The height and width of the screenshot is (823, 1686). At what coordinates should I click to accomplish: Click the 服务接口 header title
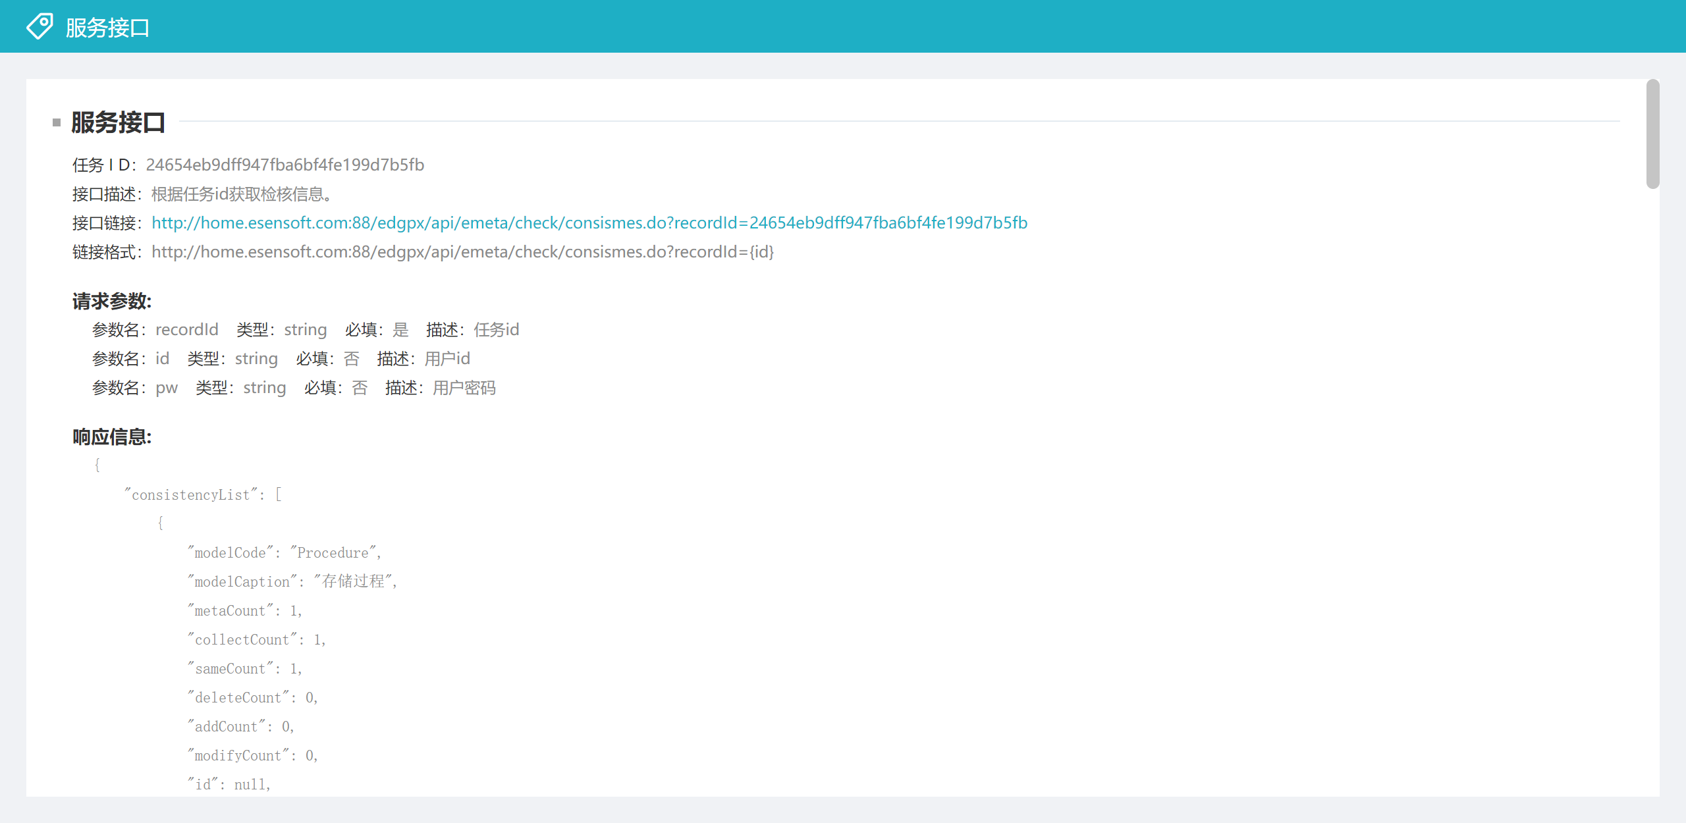pyautogui.click(x=108, y=28)
